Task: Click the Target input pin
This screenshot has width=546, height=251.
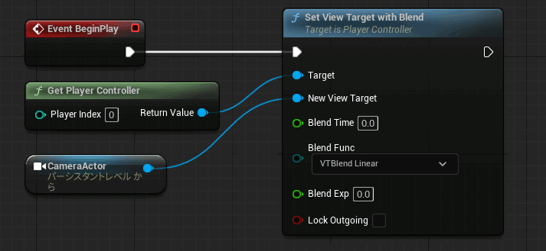Action: tap(297, 76)
